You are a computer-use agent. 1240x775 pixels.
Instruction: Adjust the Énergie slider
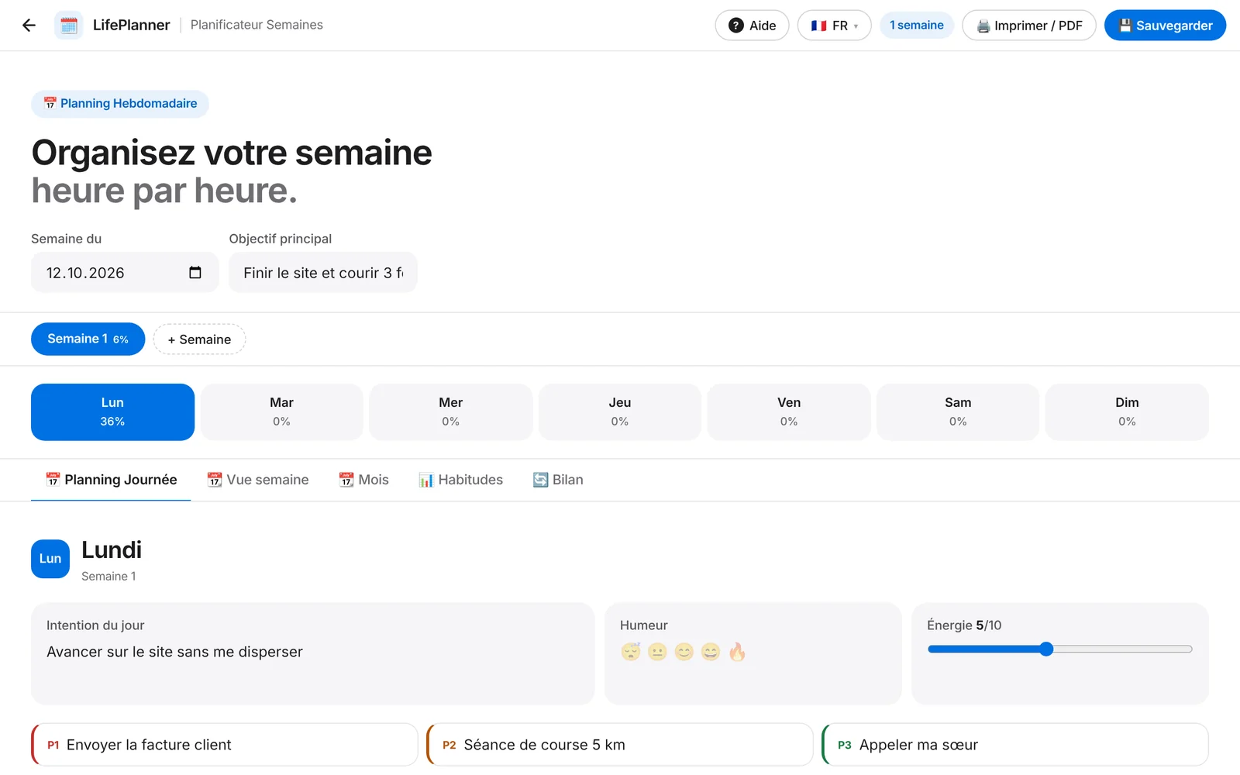click(1059, 649)
